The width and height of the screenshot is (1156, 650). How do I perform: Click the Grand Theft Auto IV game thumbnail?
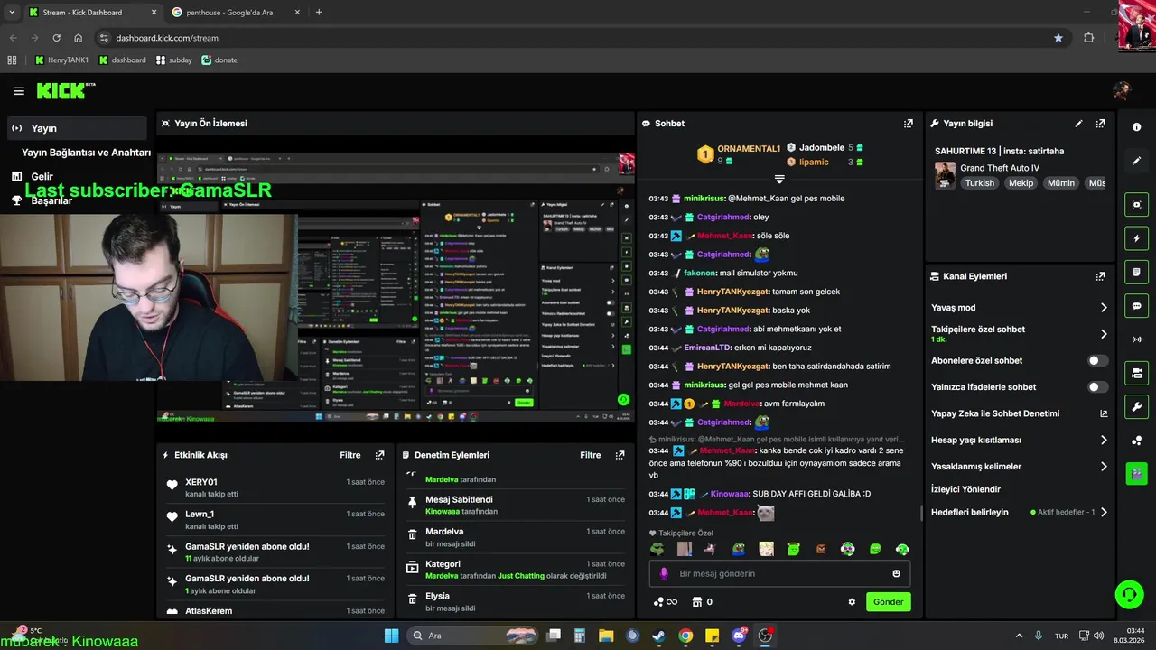click(x=945, y=175)
